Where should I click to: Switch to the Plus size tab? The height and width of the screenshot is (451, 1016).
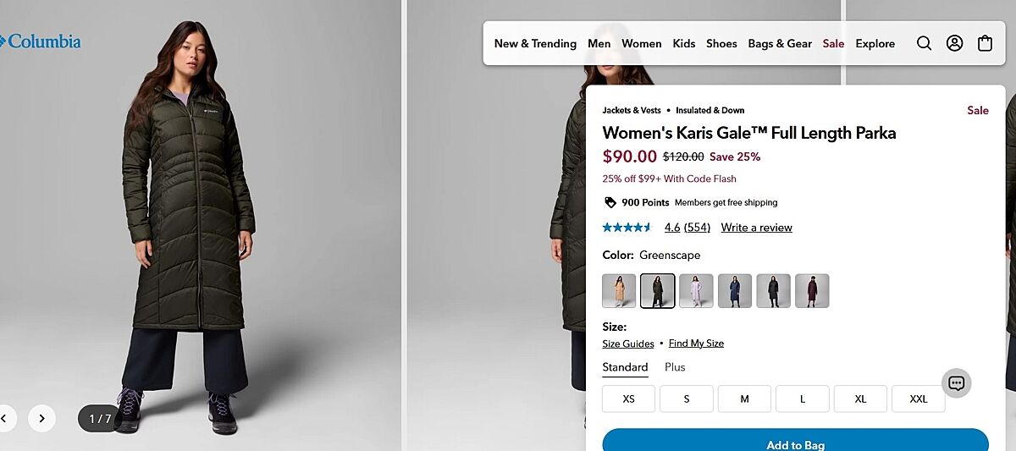click(675, 367)
